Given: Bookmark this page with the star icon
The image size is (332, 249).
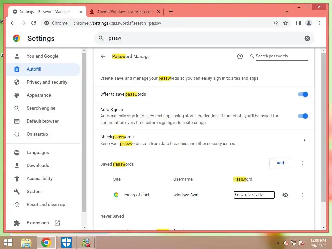Looking at the screenshot, I should (285, 23).
